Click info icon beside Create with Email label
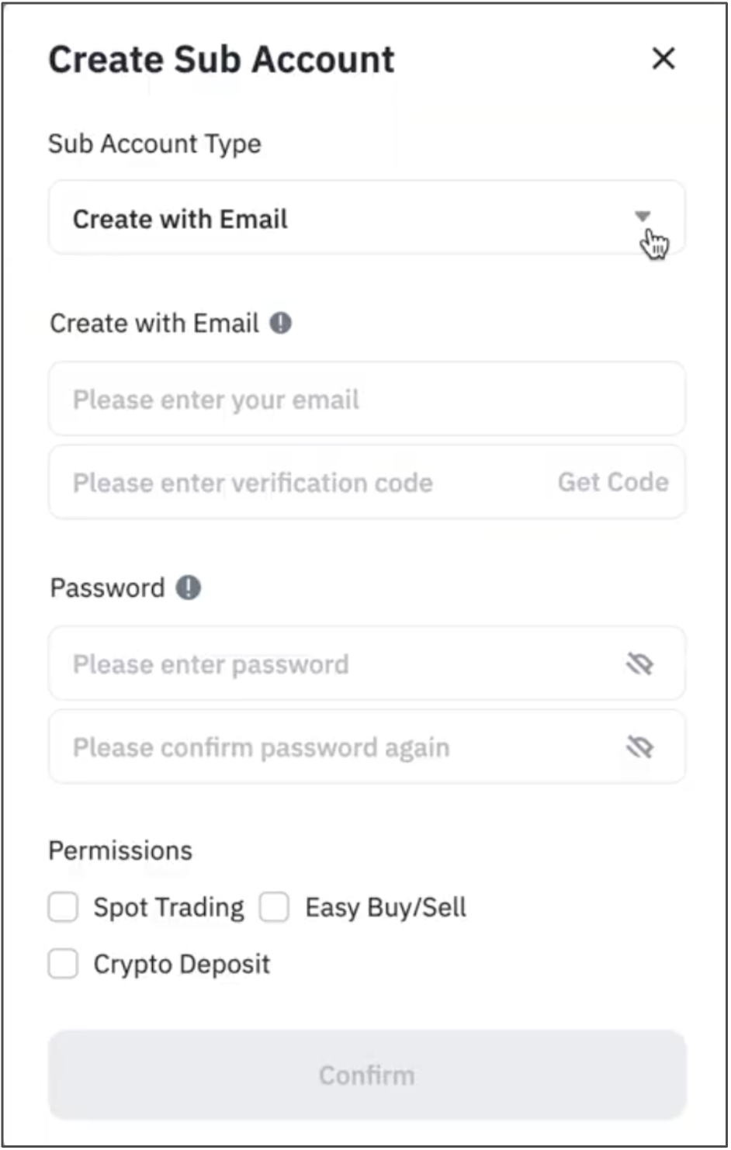731x1150 pixels. point(280,323)
